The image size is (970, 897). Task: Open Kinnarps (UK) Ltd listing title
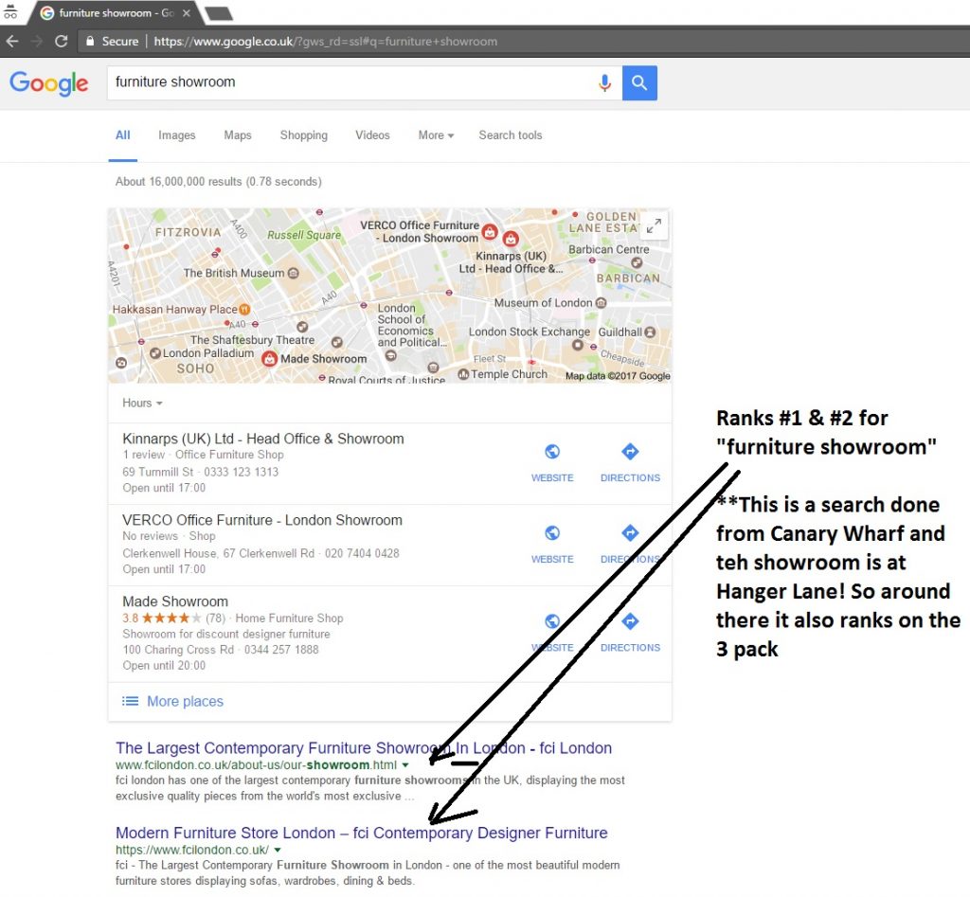pyautogui.click(x=263, y=439)
